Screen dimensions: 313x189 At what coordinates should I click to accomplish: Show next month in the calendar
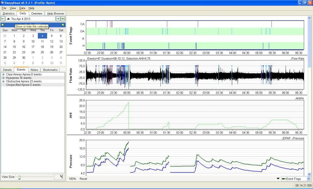pyautogui.click(x=63, y=25)
